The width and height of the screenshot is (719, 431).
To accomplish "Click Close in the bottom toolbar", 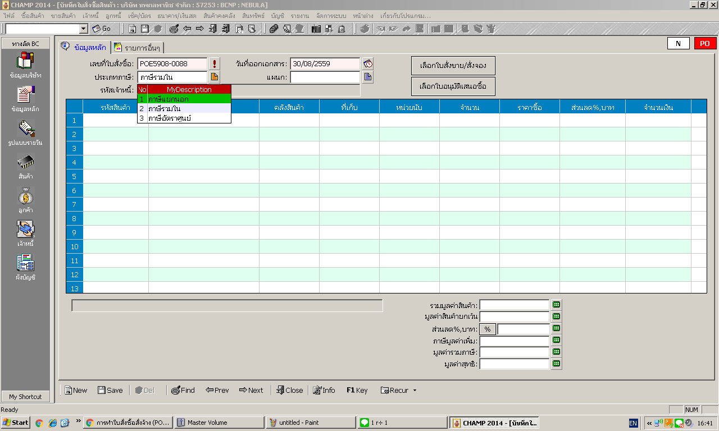I will click(x=289, y=391).
